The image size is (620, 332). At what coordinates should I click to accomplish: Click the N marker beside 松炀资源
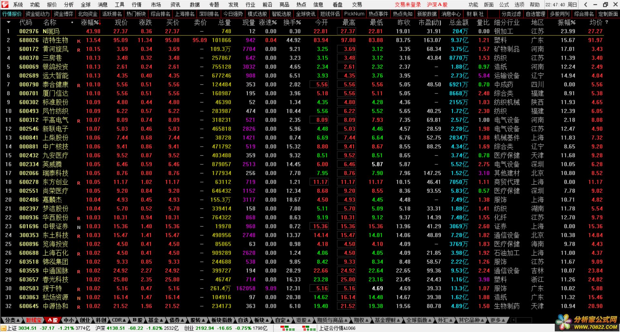pos(79,298)
